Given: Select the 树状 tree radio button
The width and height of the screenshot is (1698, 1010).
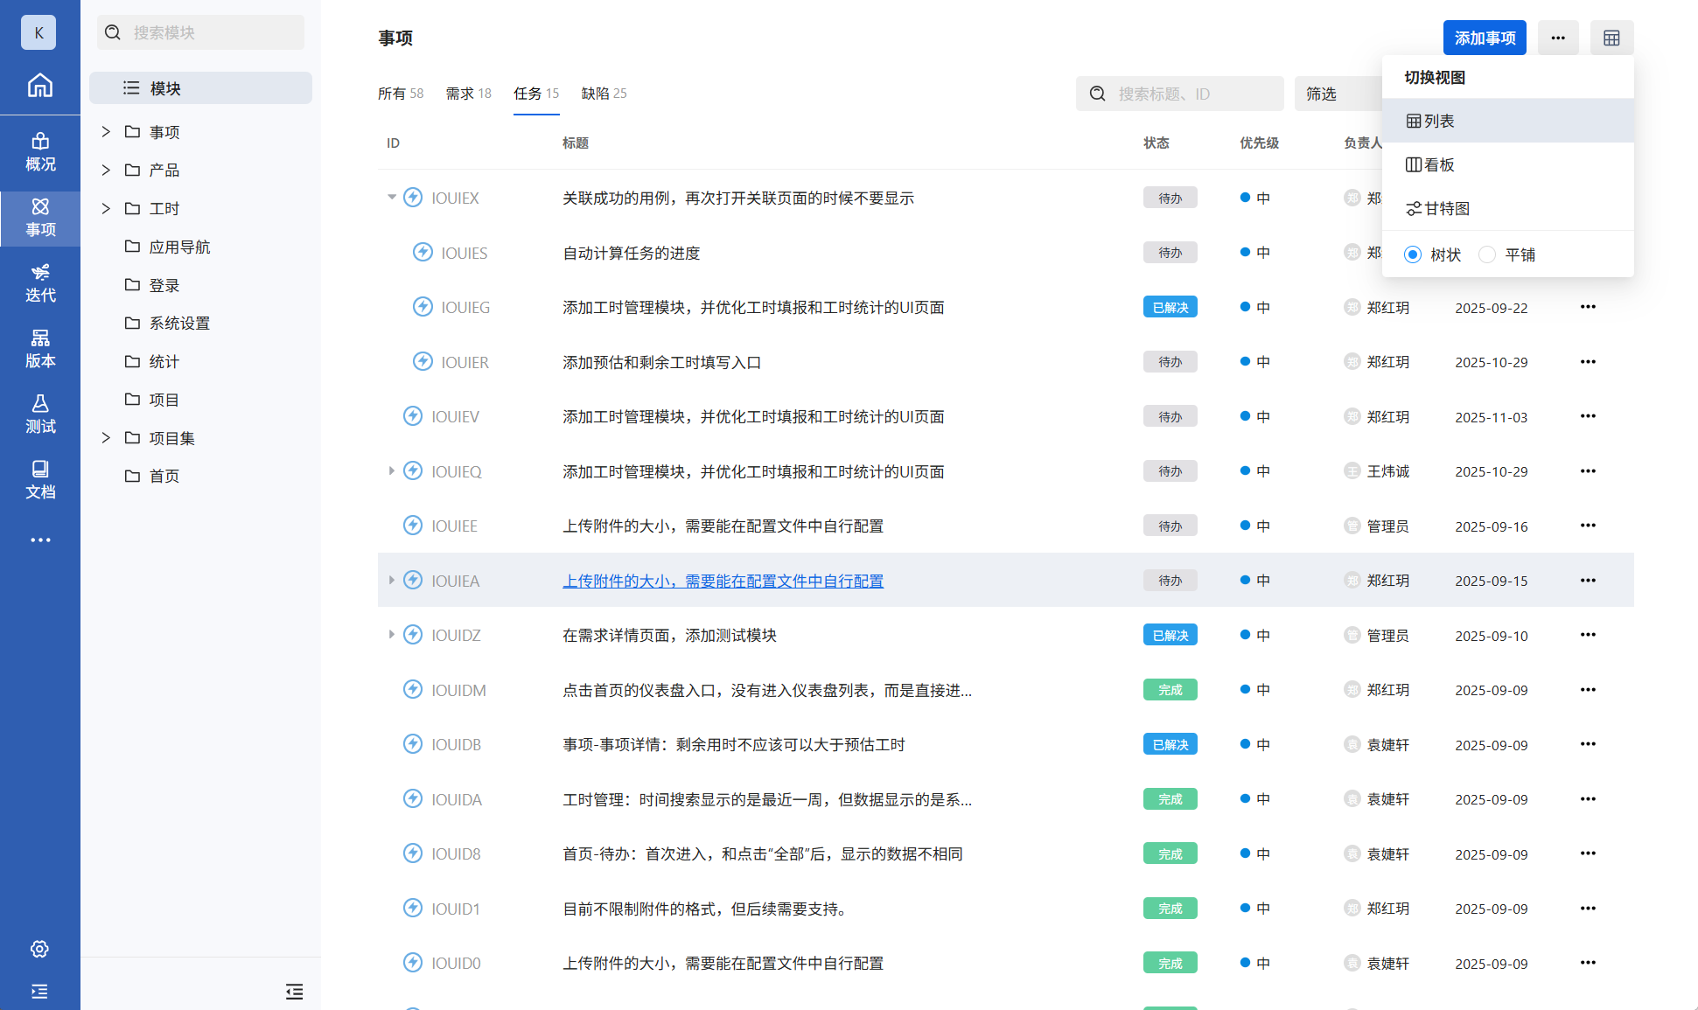Looking at the screenshot, I should [x=1413, y=254].
